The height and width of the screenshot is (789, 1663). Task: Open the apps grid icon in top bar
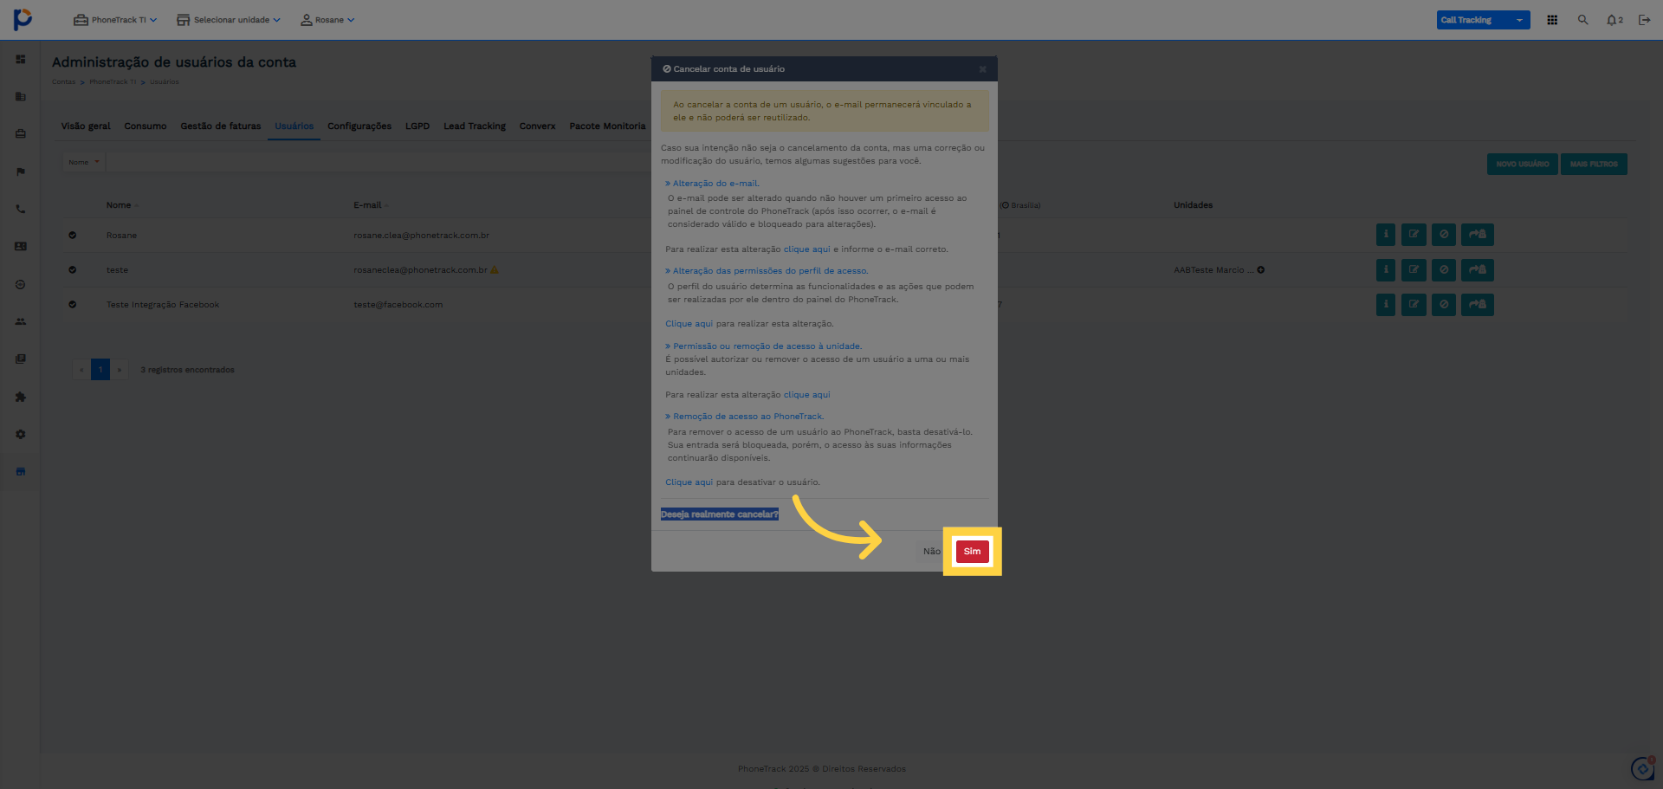tap(1552, 20)
